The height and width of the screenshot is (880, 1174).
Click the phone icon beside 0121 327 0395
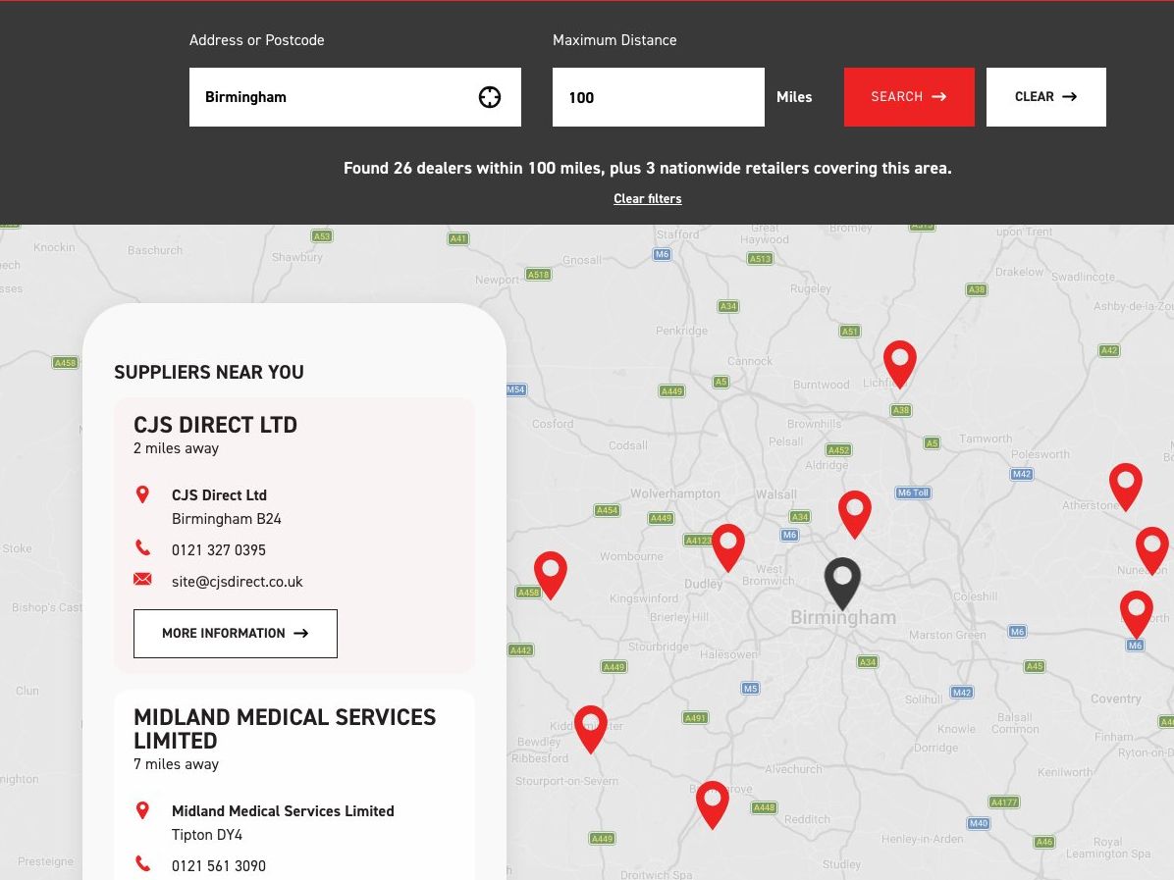142,547
